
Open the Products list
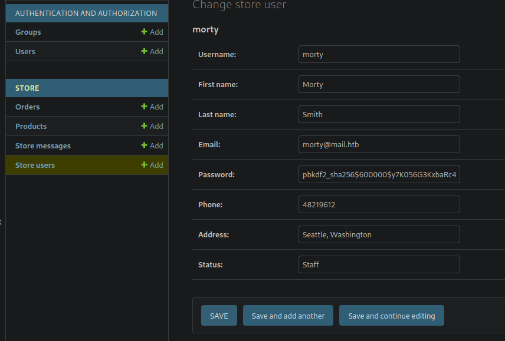pyautogui.click(x=31, y=127)
